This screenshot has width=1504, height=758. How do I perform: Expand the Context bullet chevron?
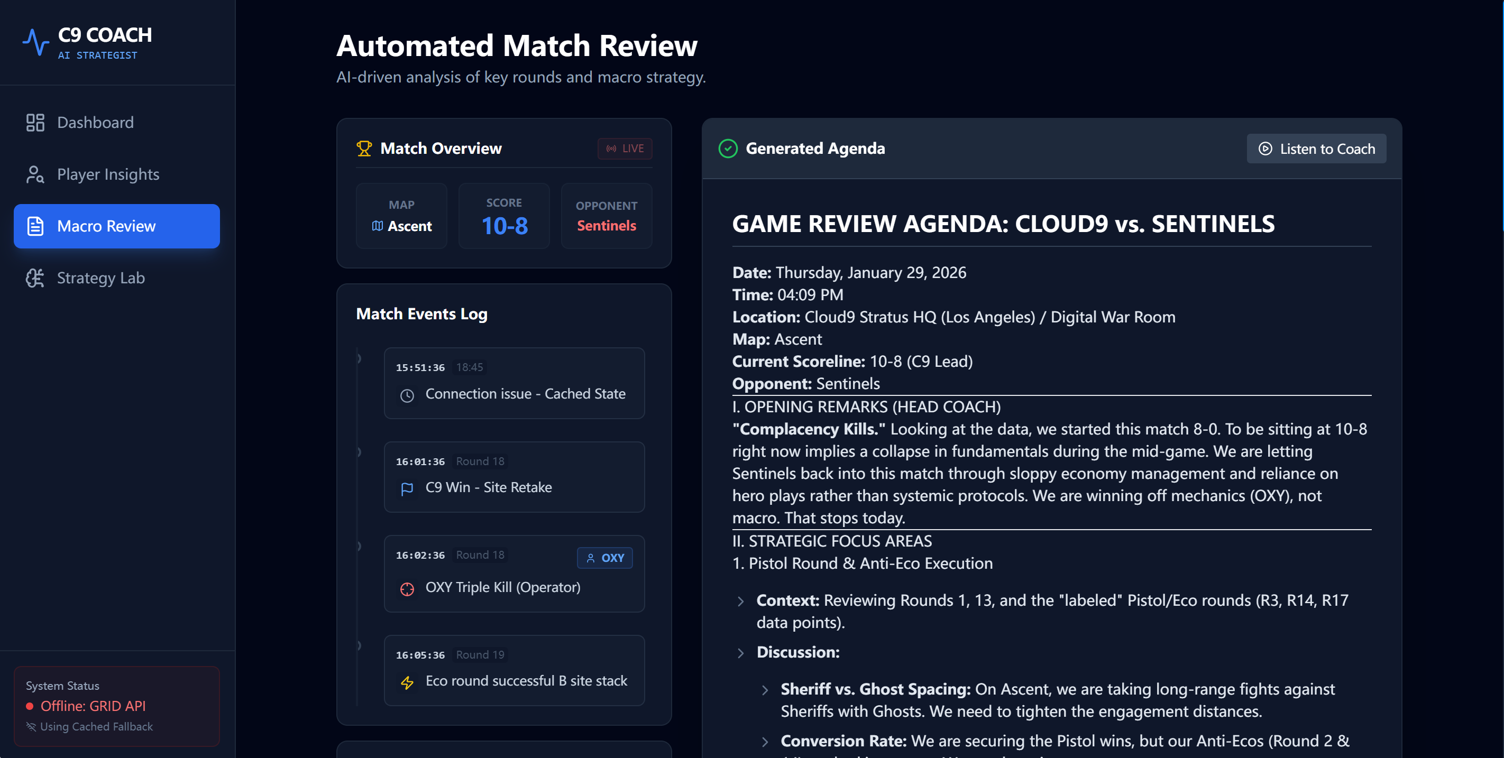click(x=740, y=601)
